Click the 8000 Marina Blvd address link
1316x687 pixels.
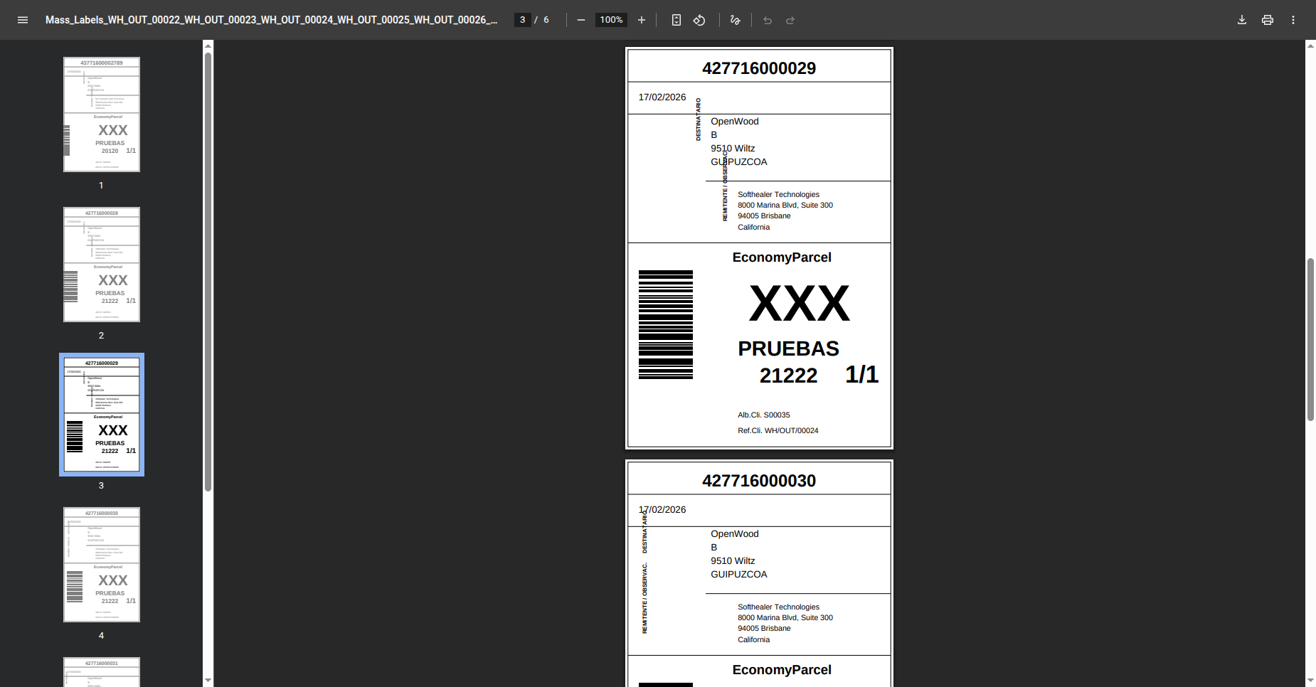(x=785, y=205)
